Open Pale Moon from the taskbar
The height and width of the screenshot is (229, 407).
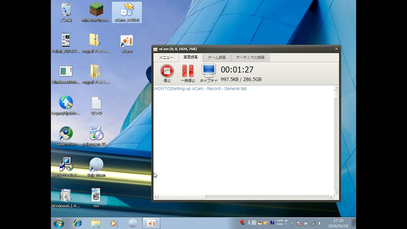tap(133, 223)
